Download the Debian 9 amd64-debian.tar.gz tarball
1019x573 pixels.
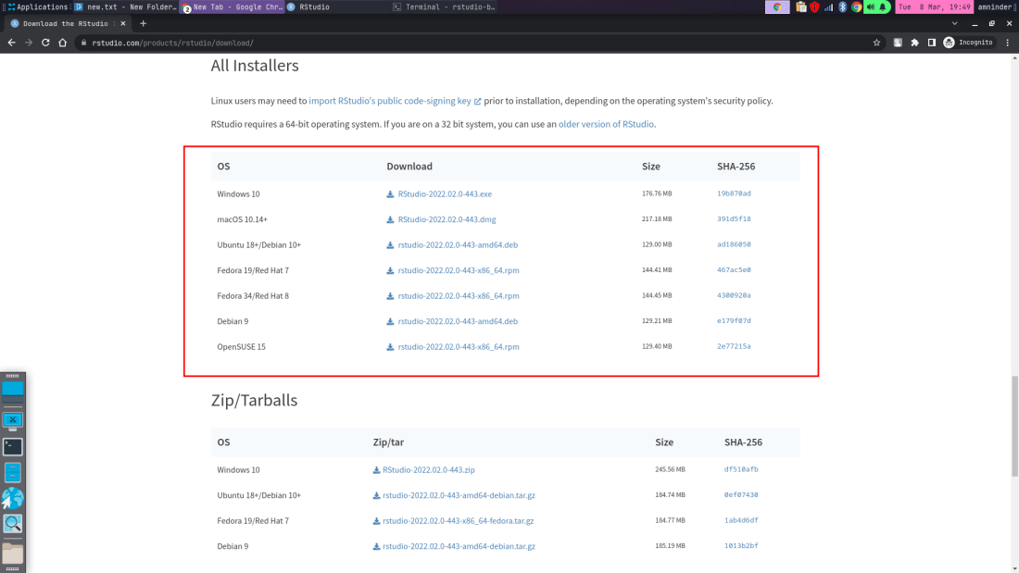pos(459,546)
